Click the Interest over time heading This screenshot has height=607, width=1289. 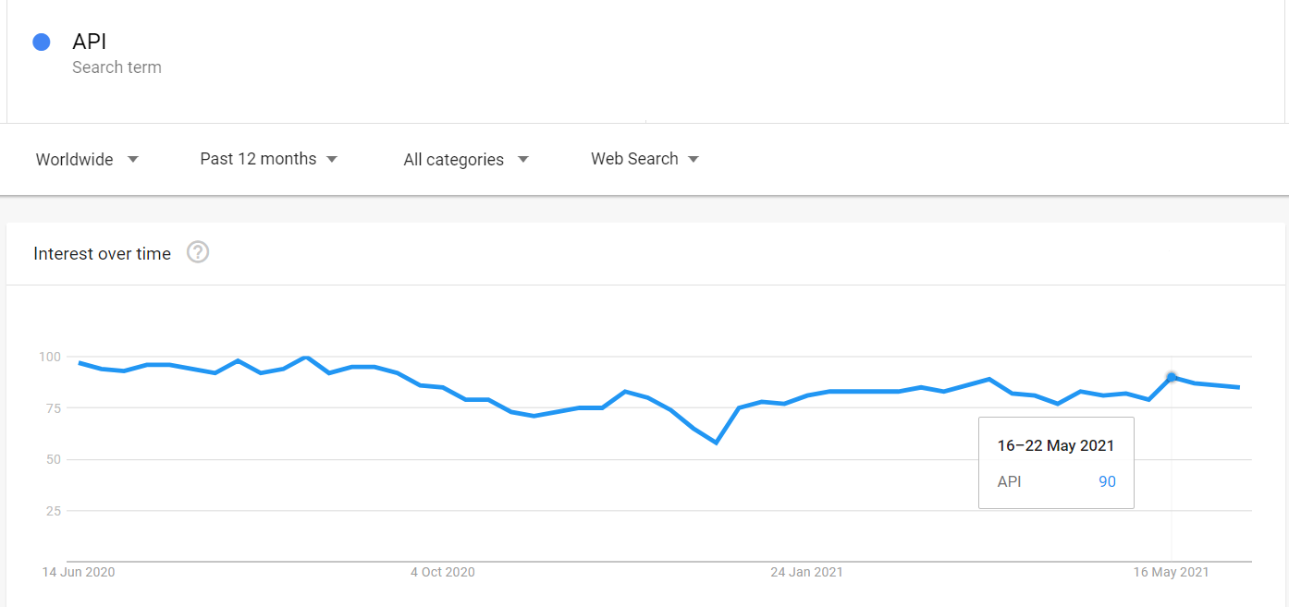[102, 253]
